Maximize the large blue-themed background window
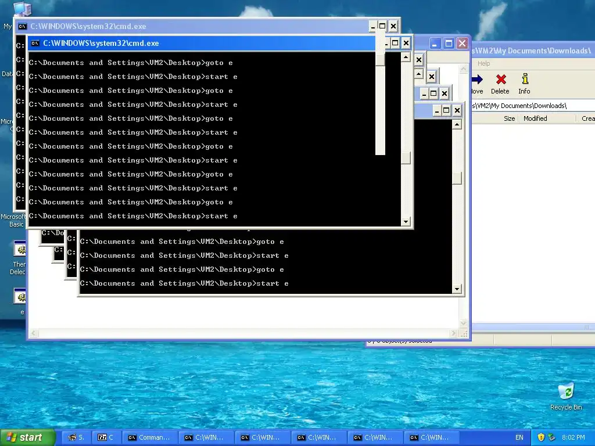The width and height of the screenshot is (595, 446). tap(449, 43)
